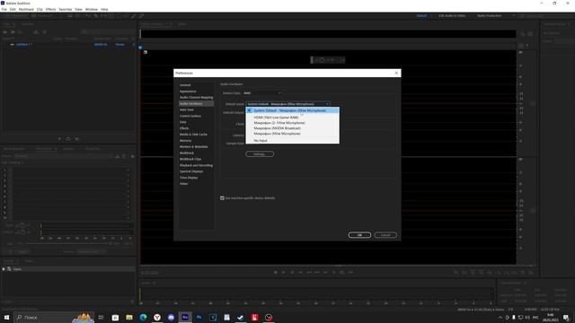Click the Record button in transport

pyautogui.click(x=333, y=273)
